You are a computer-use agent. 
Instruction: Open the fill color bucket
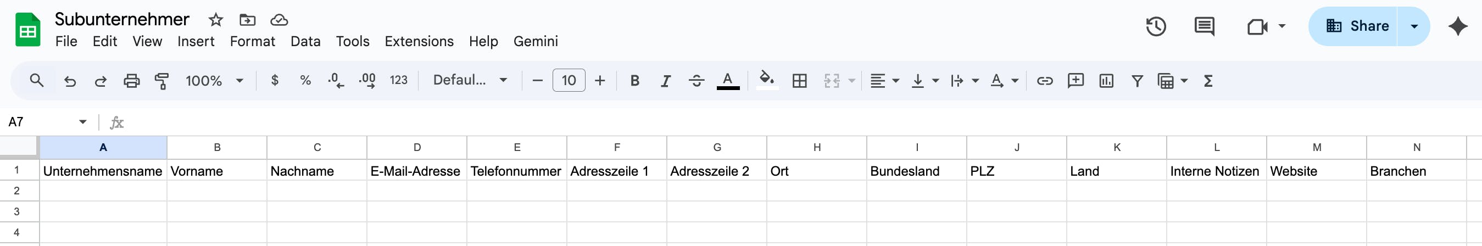(766, 79)
